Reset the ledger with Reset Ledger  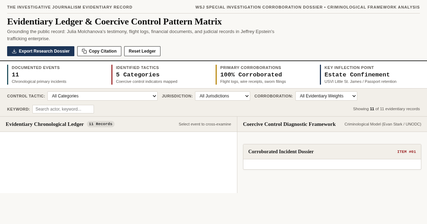click(142, 51)
